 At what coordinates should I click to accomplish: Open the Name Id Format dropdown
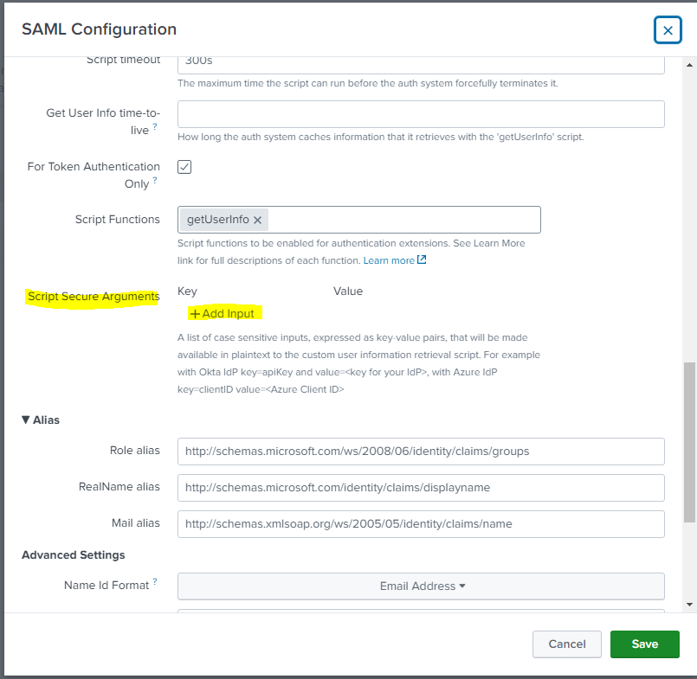coord(421,586)
